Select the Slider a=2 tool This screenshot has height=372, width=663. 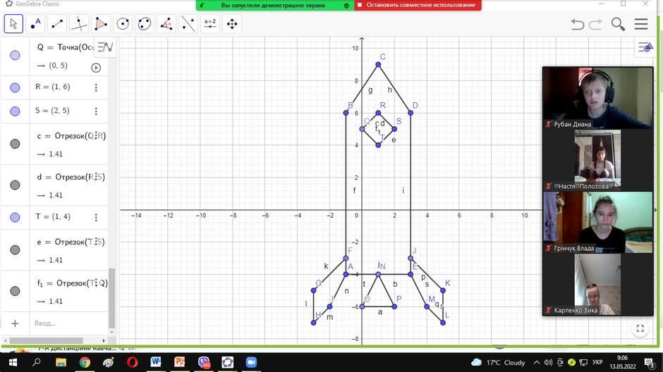point(210,24)
